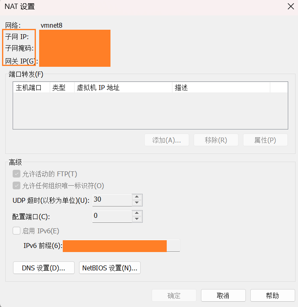298x307 pixels.
Task: Click 属性 port forwarding button
Action: click(x=265, y=140)
